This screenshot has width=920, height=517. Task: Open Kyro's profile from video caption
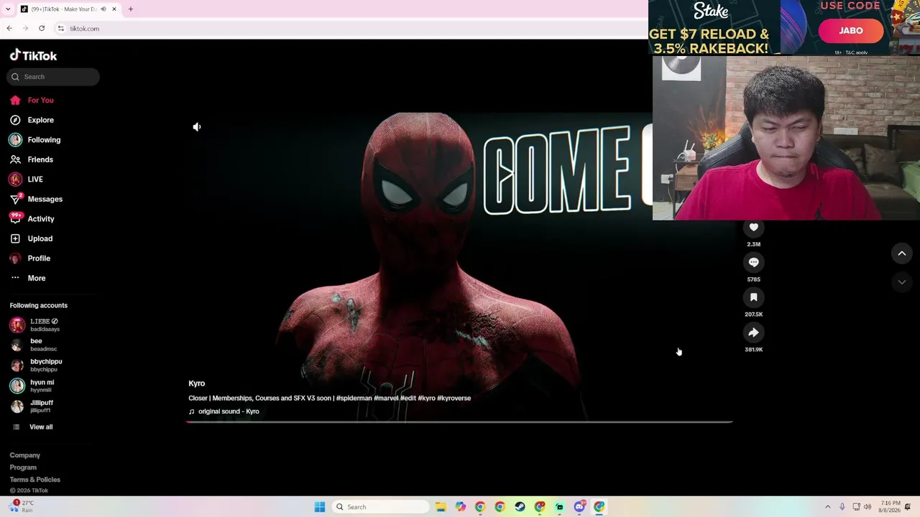(197, 383)
